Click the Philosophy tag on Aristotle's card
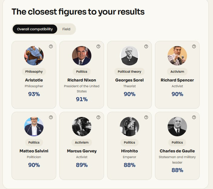 tap(34, 71)
